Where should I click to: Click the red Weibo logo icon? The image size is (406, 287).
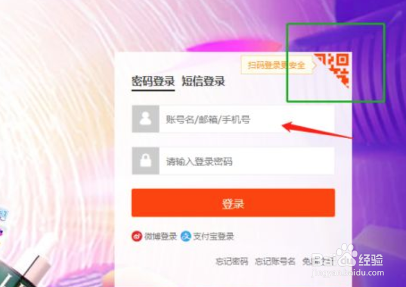137,236
